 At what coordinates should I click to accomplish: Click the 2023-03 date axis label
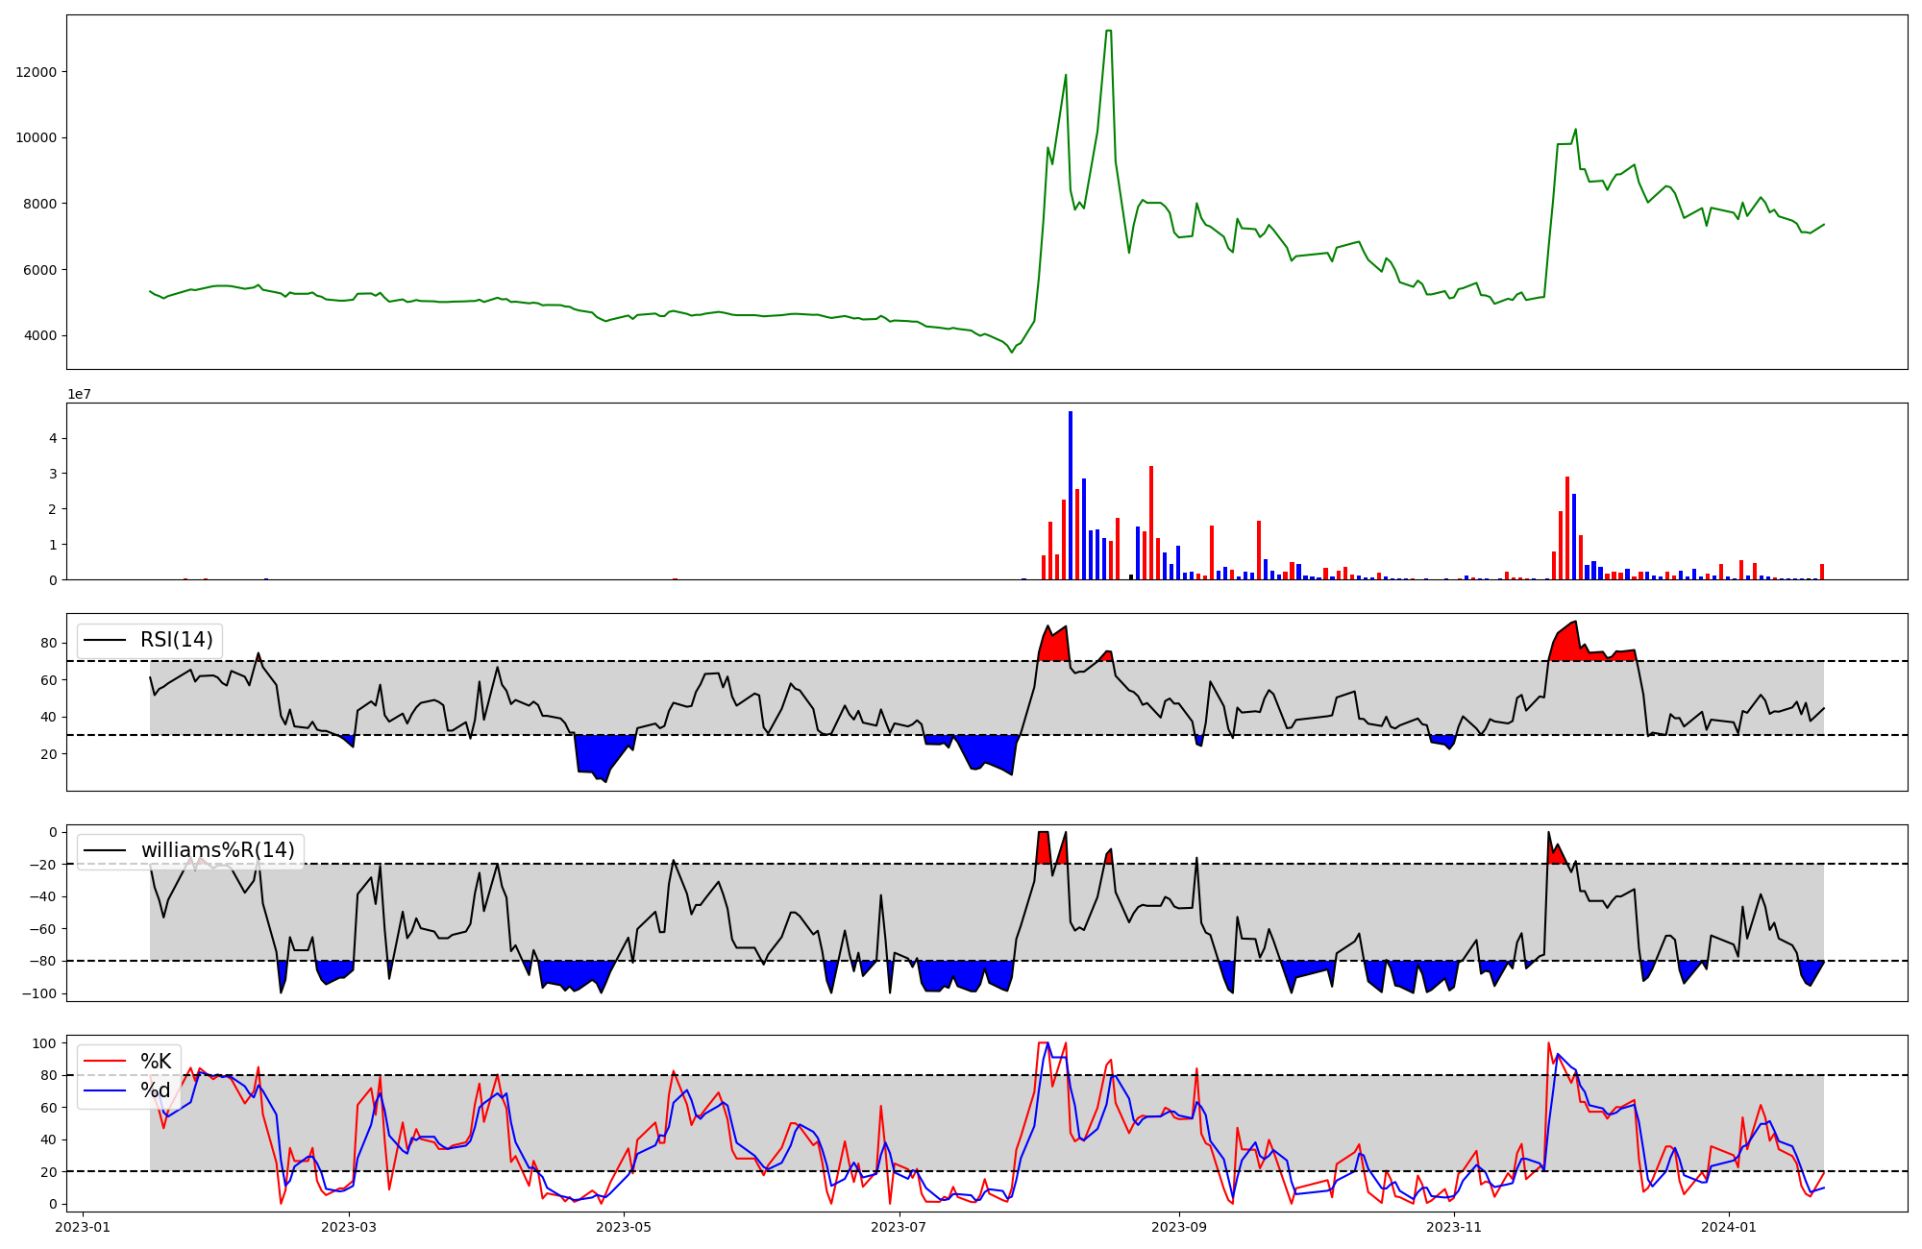pyautogui.click(x=349, y=1227)
